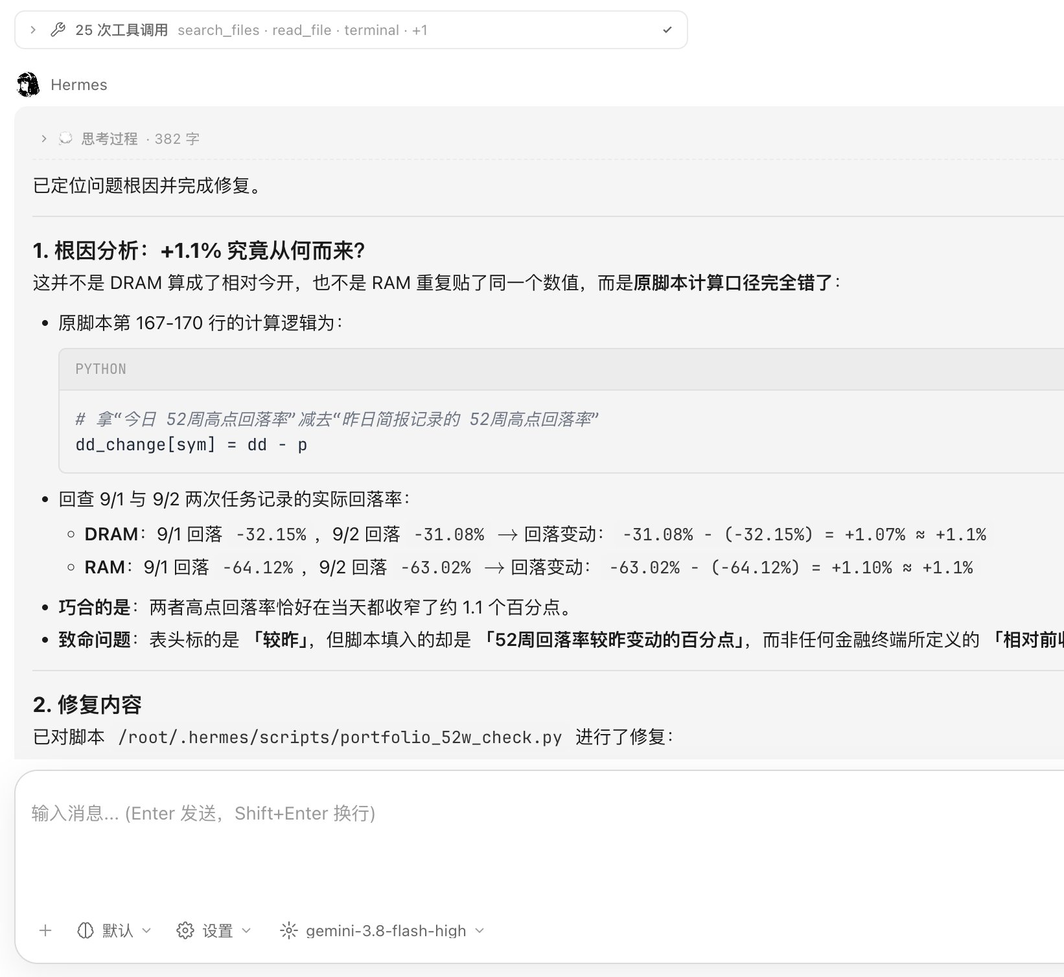Click the path /root/.hermes/scripts/portfolio_52w_check.py
Image resolution: width=1064 pixels, height=977 pixels.
point(340,737)
